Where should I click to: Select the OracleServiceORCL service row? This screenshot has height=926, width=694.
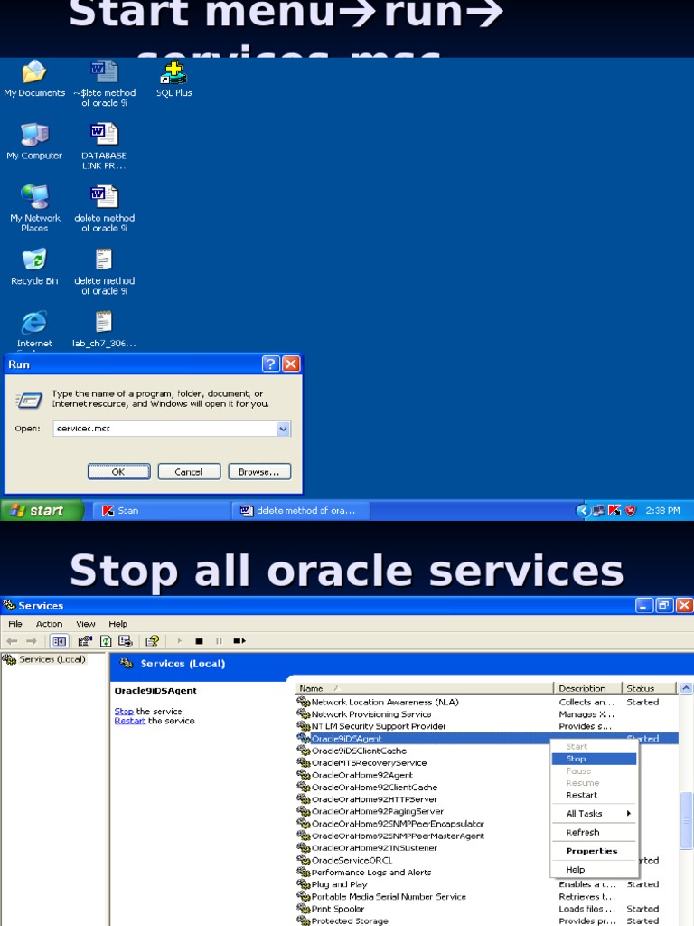click(487, 860)
